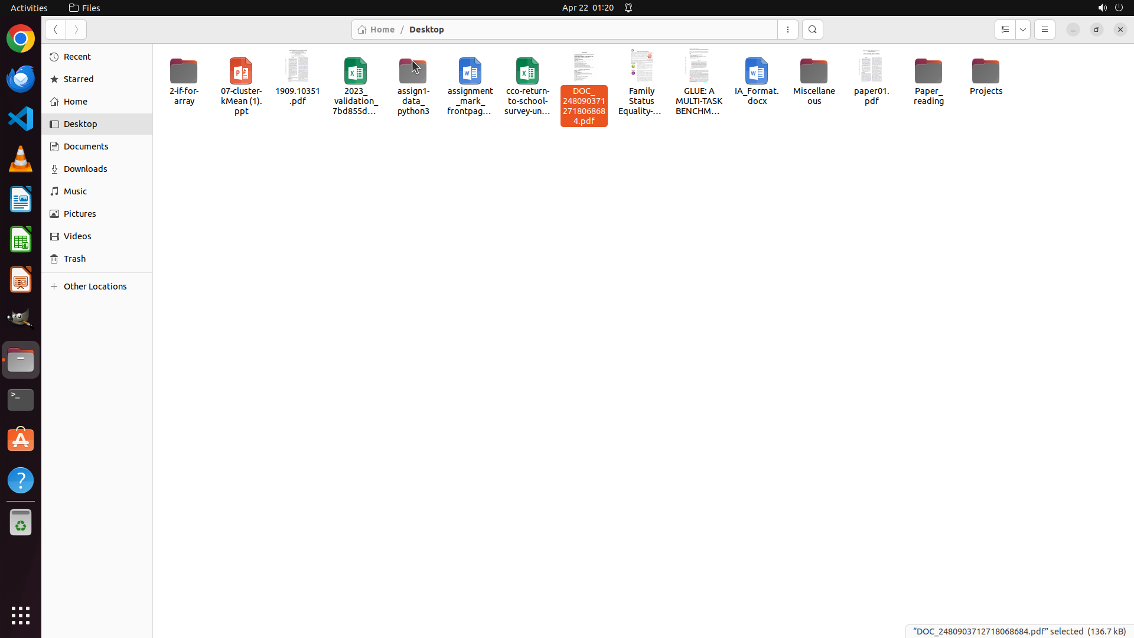Click the notification bell icon
1134x638 pixels.
click(628, 8)
